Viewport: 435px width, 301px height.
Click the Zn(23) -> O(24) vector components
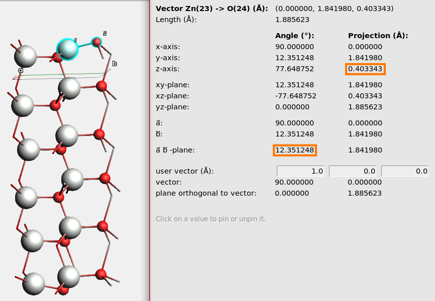click(334, 9)
